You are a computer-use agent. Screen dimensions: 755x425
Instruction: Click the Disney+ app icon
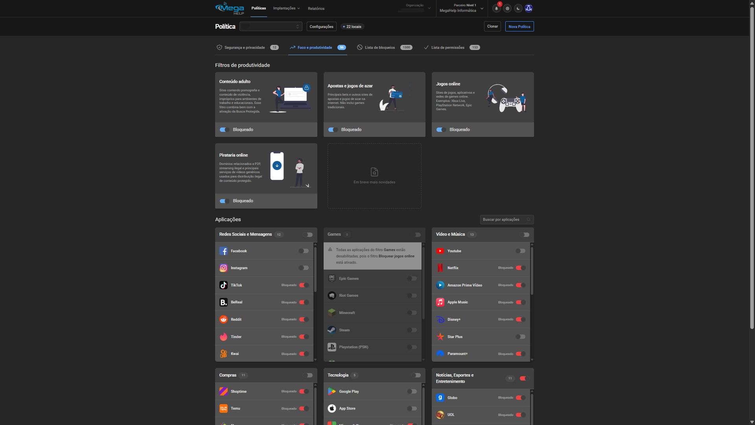(440, 320)
